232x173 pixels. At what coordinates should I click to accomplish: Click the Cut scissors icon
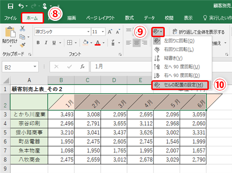point(22,28)
